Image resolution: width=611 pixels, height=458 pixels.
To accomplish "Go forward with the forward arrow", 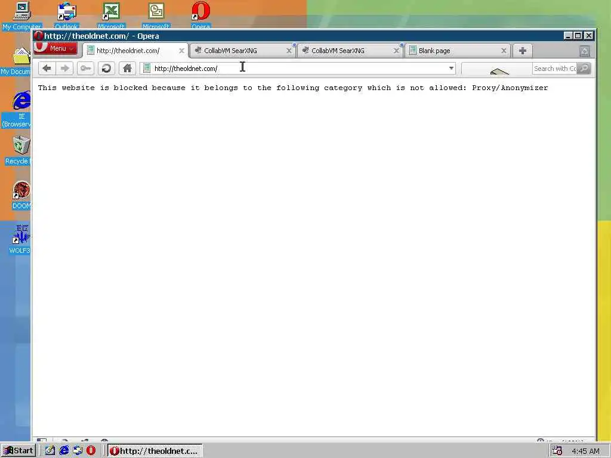I will 64,69.
